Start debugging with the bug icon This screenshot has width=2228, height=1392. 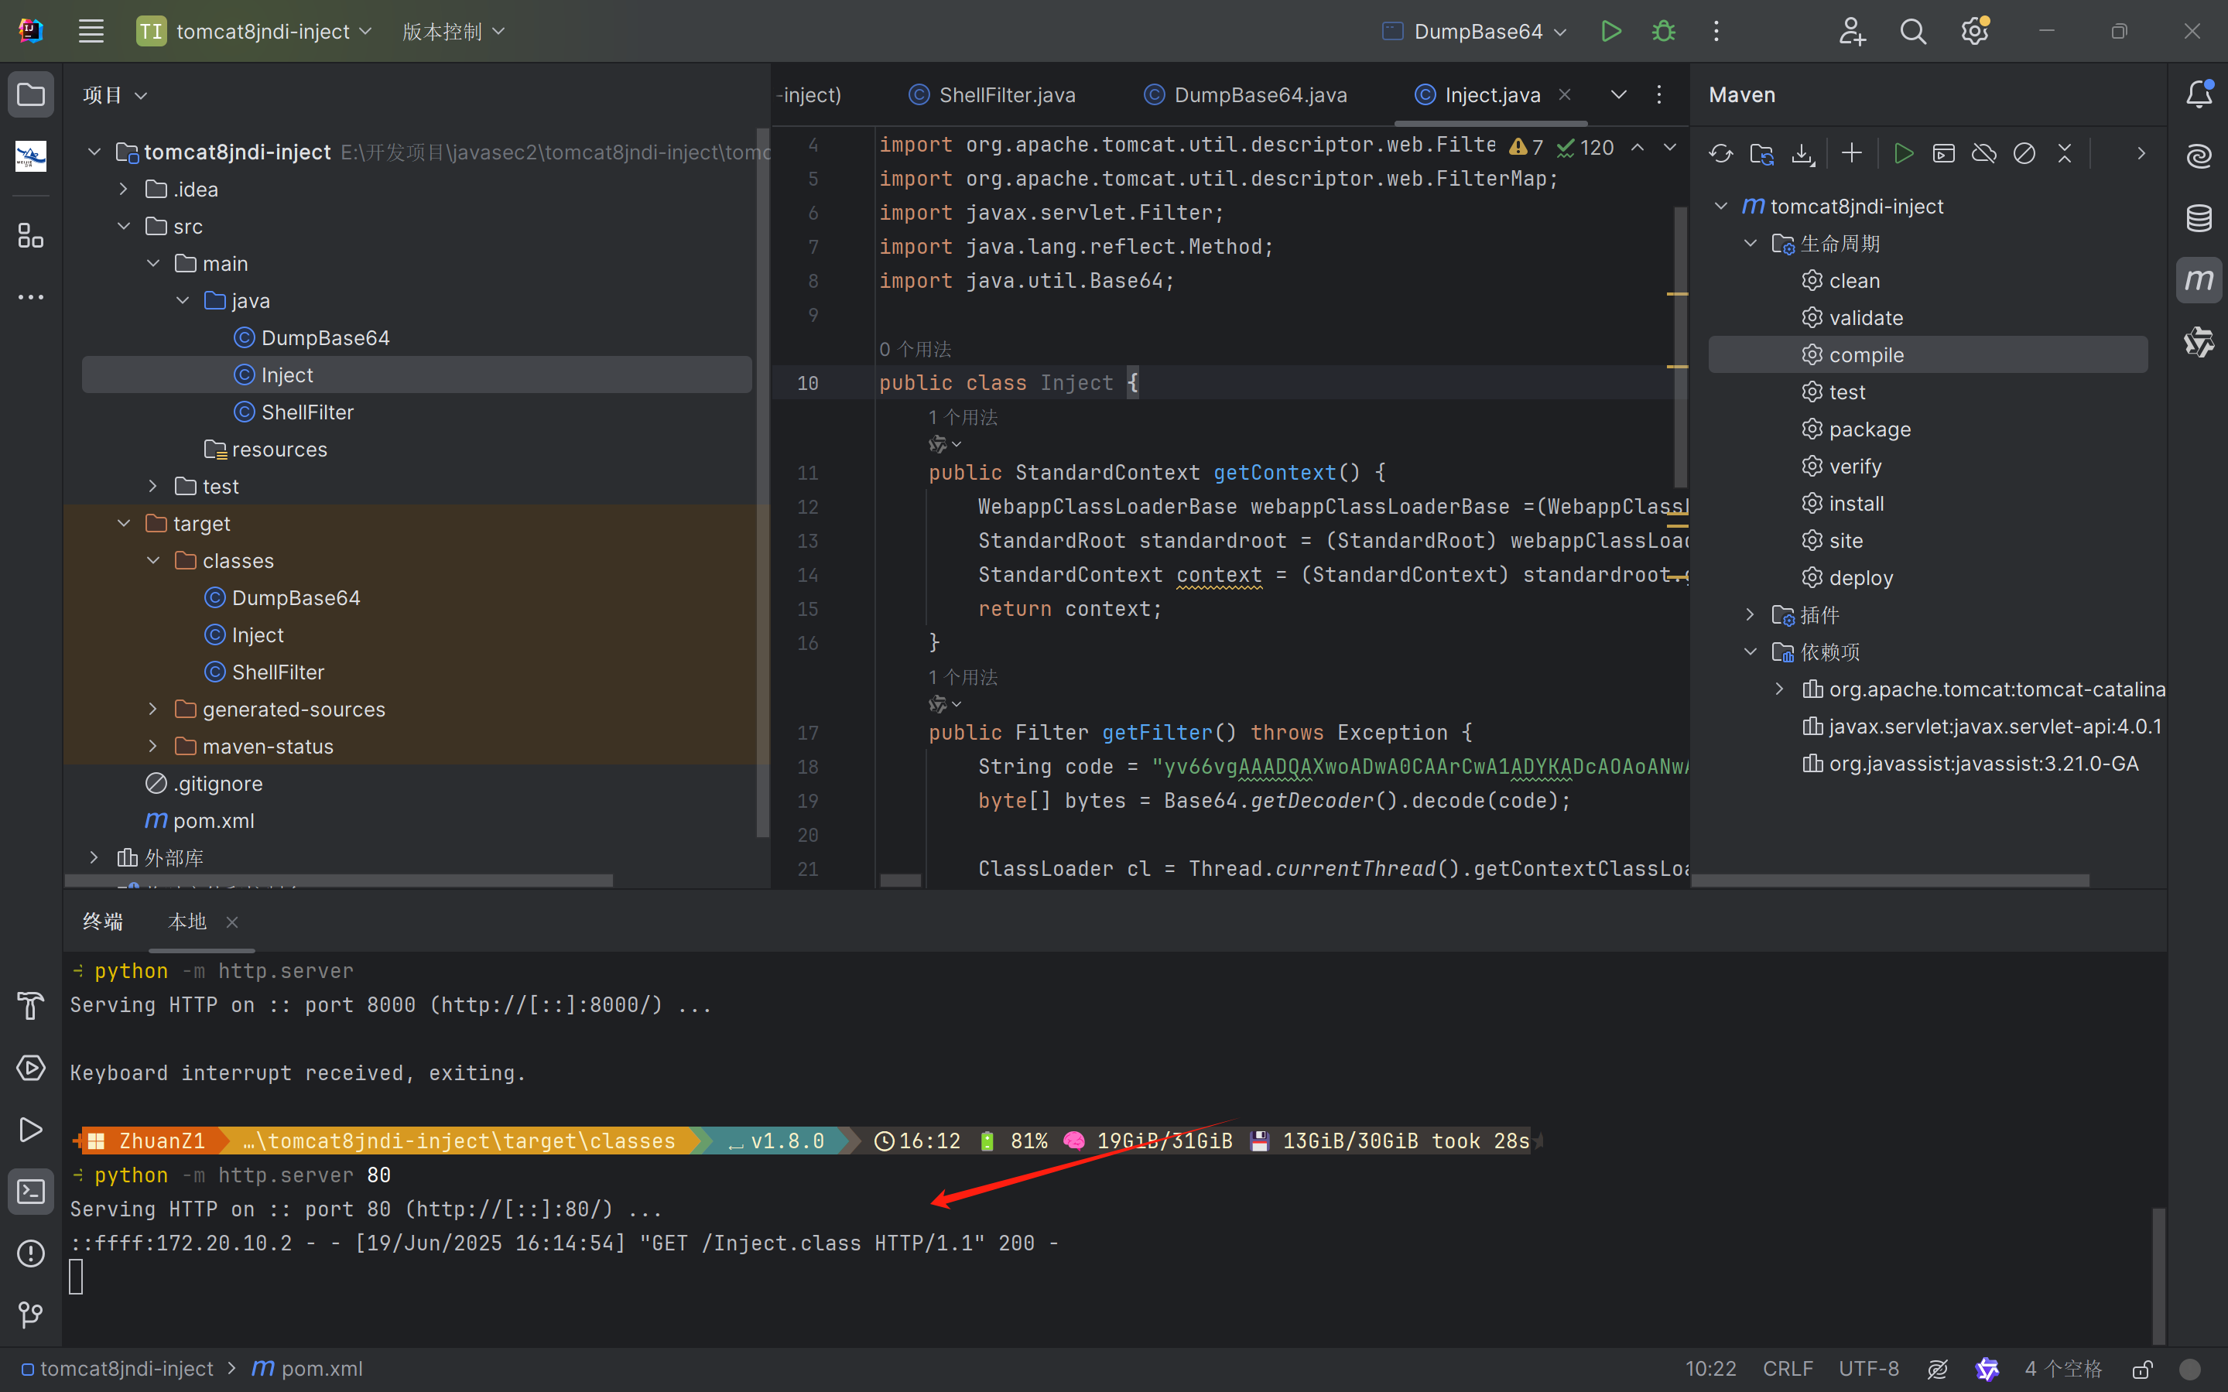coord(1664,31)
